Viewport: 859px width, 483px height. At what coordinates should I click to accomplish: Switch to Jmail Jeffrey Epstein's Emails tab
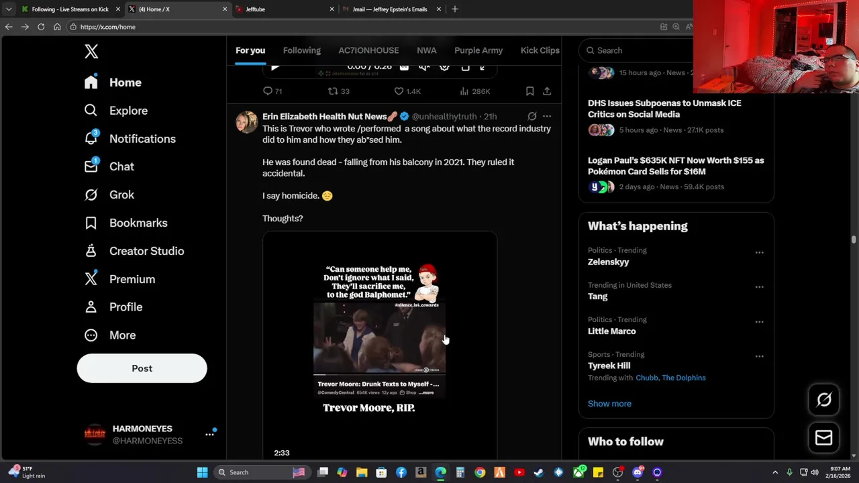391,9
